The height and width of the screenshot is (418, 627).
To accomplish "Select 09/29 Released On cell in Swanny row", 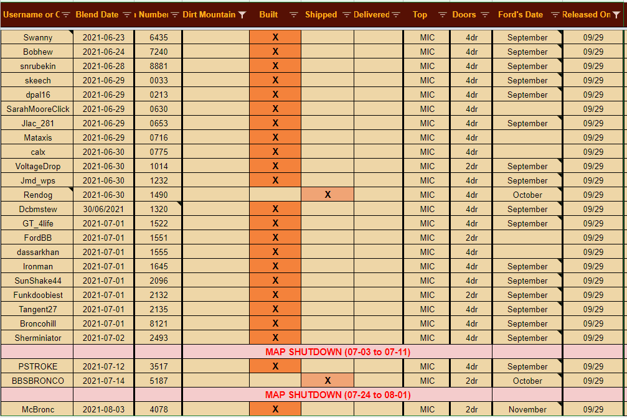I will (593, 37).
